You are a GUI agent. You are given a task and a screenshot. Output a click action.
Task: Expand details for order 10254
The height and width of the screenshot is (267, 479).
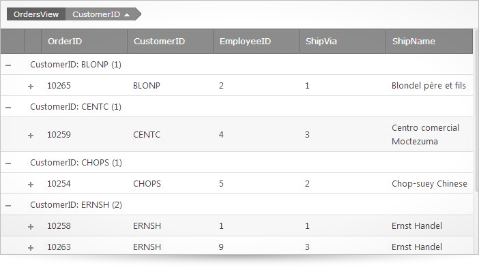[31, 185]
